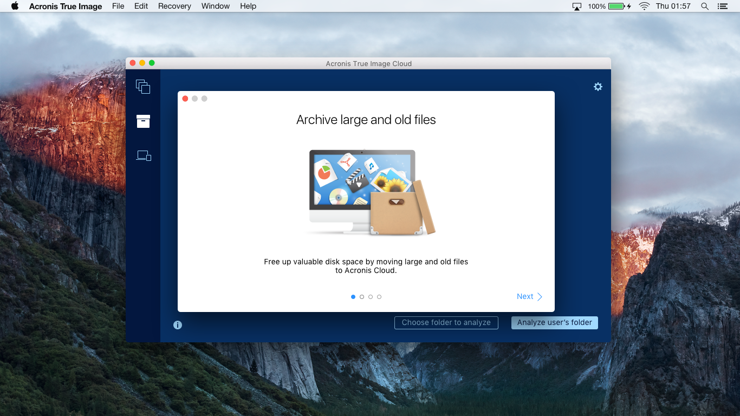
Task: Go to the Next intro slide
Action: coord(529,296)
